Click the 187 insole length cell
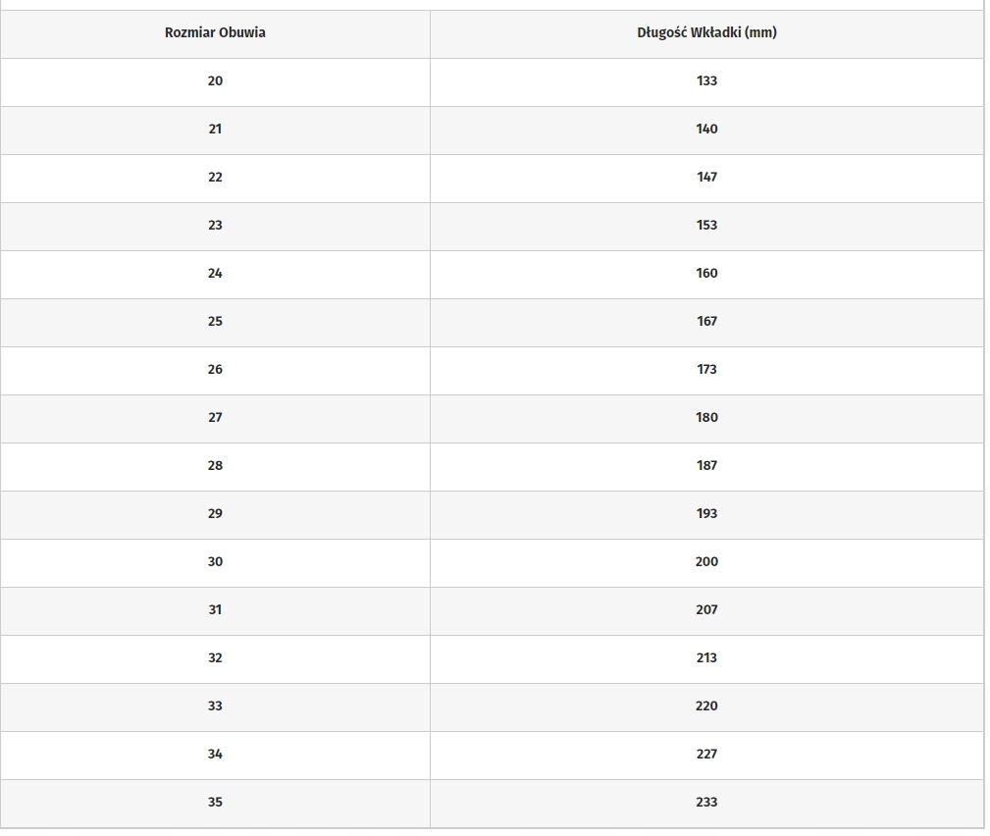The width and height of the screenshot is (990, 836). pyautogui.click(x=706, y=465)
